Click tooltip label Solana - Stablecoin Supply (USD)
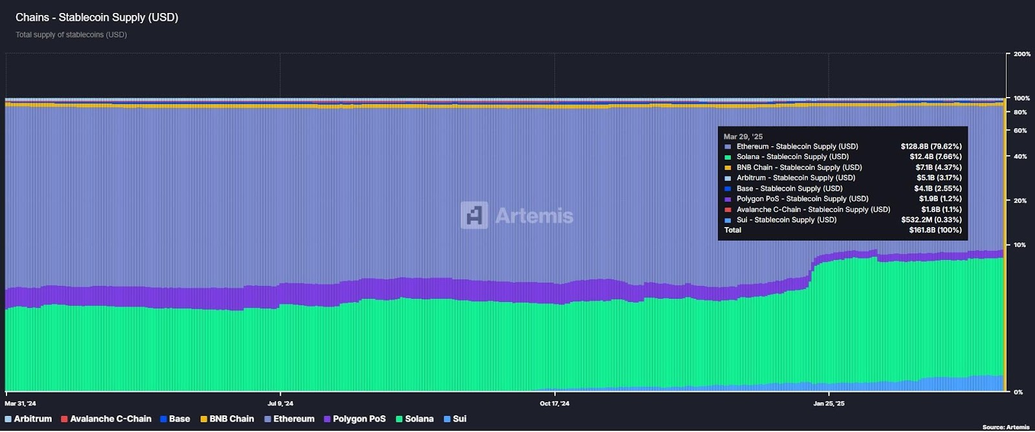This screenshot has height=432, width=1035. (x=792, y=157)
